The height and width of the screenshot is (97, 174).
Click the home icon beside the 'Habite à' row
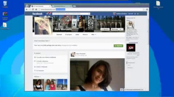[35, 67]
